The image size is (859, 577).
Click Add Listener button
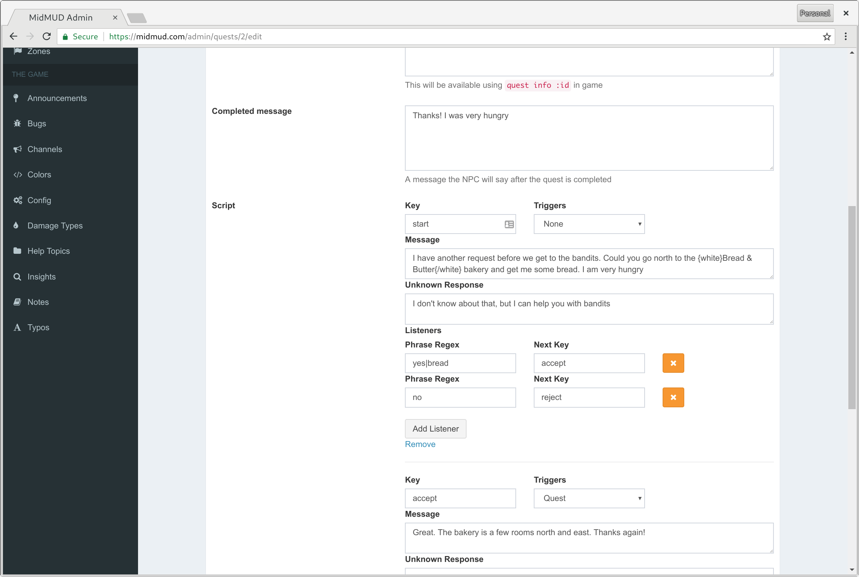[435, 428]
